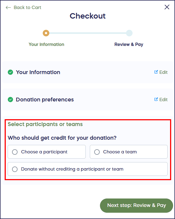Click the orange Your Information progress dot

pos(46,33)
